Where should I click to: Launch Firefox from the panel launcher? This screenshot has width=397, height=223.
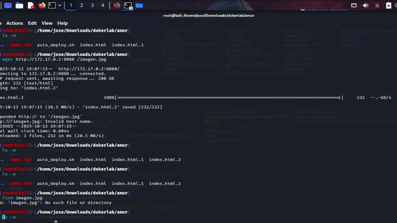point(42,5)
